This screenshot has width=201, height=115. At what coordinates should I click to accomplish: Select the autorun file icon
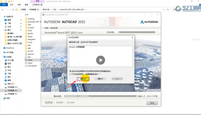click(26, 54)
